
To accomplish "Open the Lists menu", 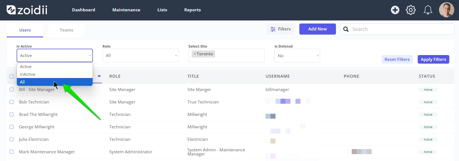I will coord(162,10).
